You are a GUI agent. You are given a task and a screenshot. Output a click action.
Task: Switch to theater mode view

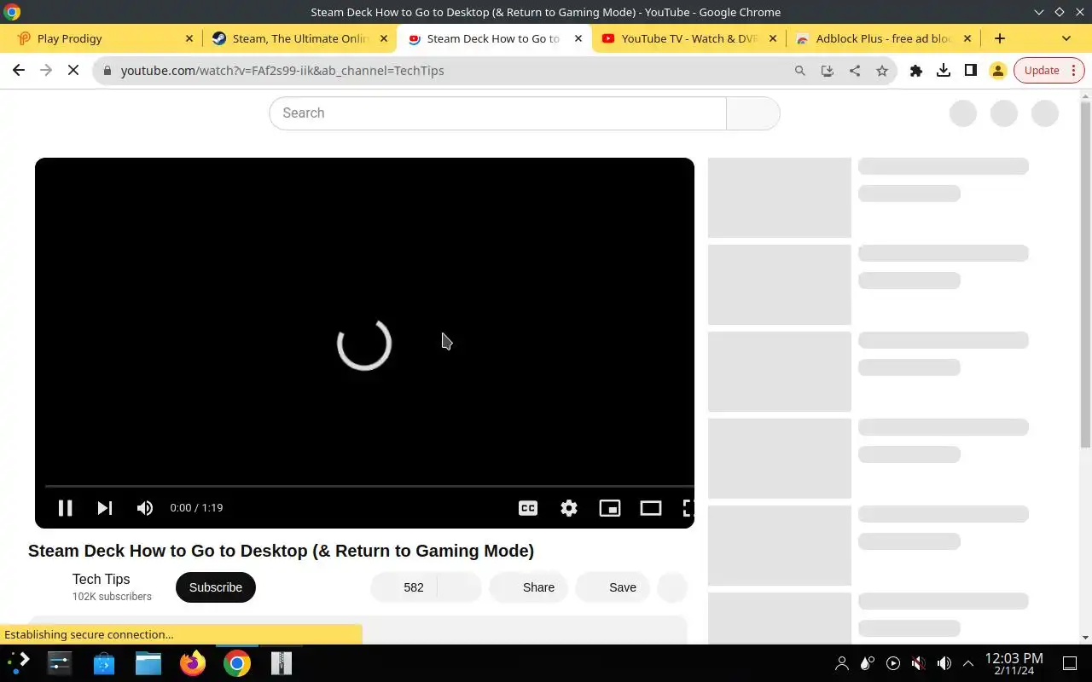coord(651,508)
